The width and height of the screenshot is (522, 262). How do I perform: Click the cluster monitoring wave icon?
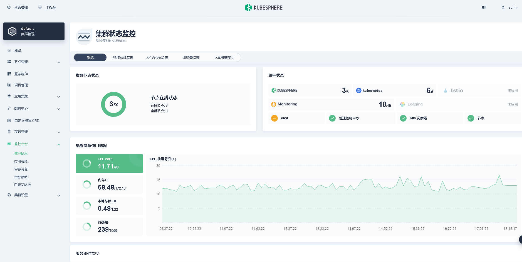click(x=84, y=37)
